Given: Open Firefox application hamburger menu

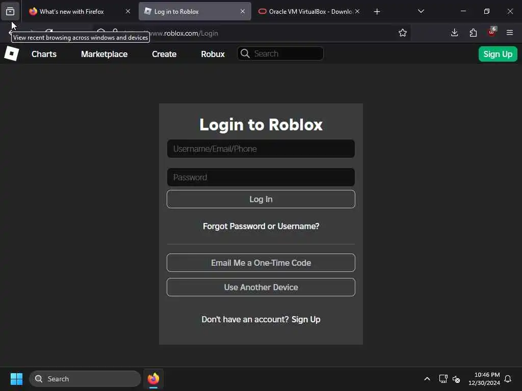Looking at the screenshot, I should coord(510,33).
